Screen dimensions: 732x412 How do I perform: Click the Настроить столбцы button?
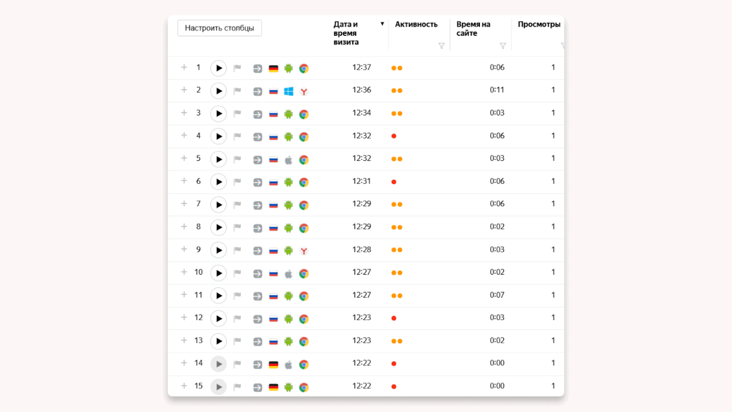coord(219,28)
